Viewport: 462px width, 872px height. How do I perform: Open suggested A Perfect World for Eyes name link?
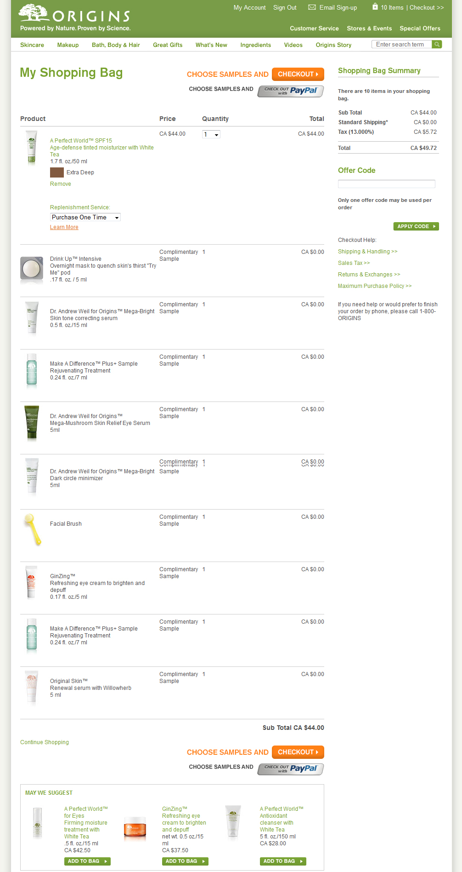[x=86, y=823]
